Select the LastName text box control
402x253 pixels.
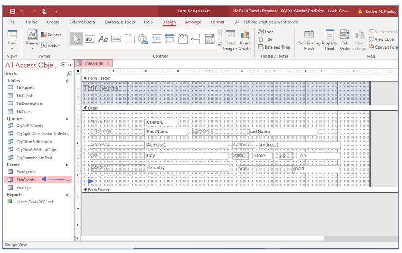(283, 132)
